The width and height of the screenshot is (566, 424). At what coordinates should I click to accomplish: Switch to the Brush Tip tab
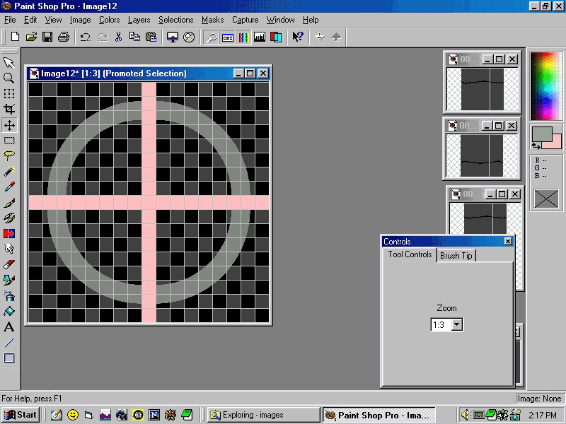click(x=456, y=256)
